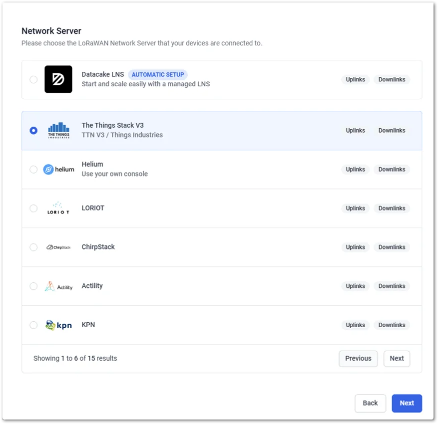Click The Things Industries logo
This screenshot has height=424, width=438.
[58, 130]
